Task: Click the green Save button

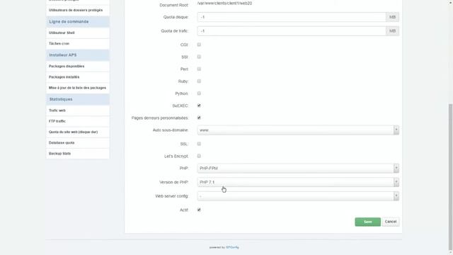Action: pos(368,222)
